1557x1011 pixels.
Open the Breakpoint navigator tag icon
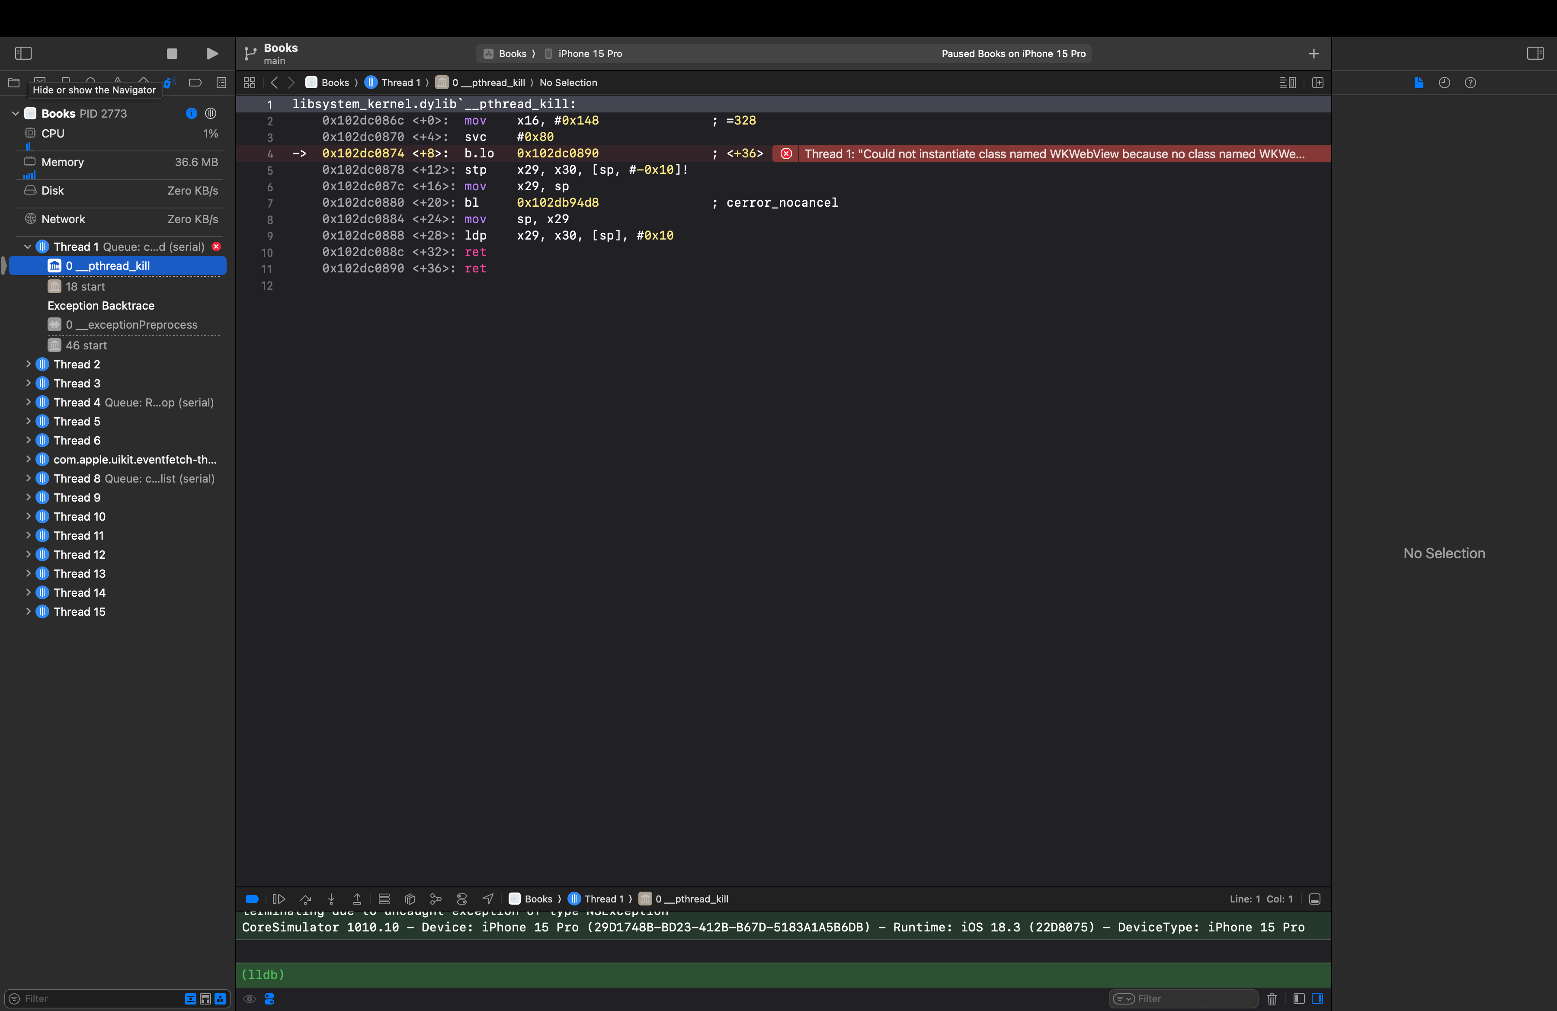coord(195,83)
